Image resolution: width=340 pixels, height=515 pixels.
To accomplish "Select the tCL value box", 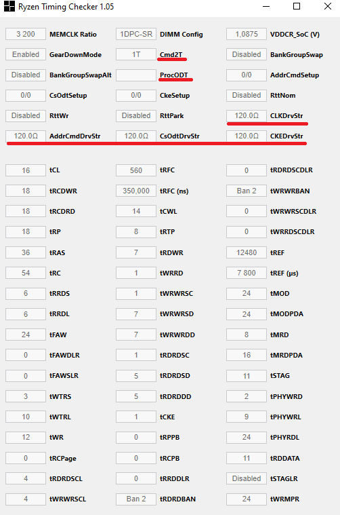I will coord(26,170).
